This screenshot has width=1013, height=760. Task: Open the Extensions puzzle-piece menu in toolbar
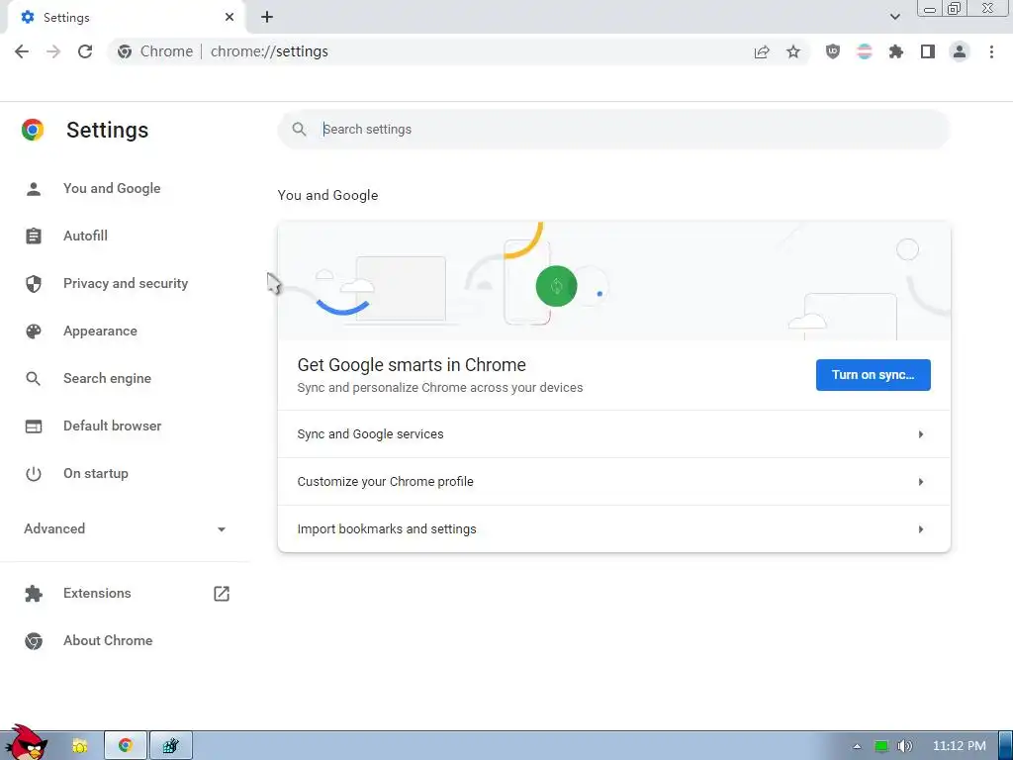click(896, 51)
